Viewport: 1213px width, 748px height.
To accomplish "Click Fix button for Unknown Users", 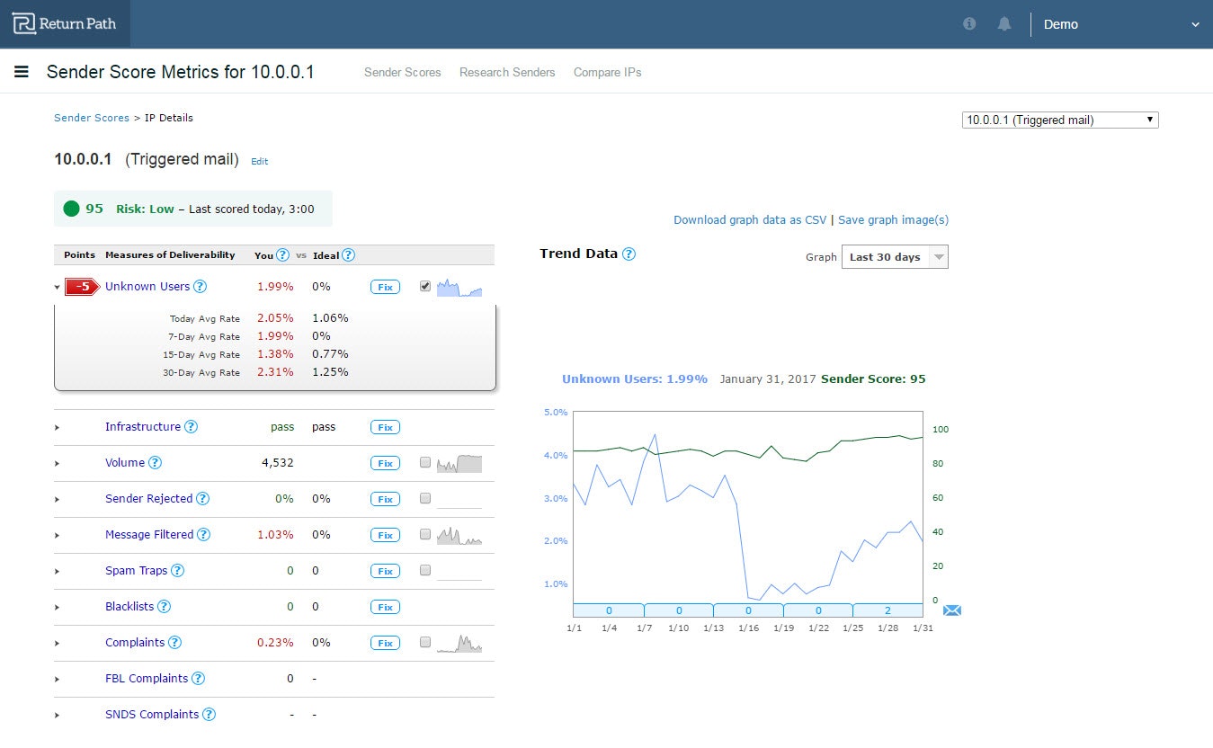I will click(385, 288).
